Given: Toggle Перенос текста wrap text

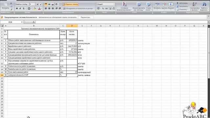Looking at the screenshot, I should 70,4.
